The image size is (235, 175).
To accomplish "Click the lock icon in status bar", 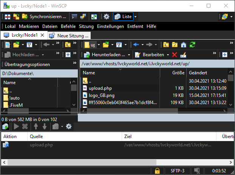I will pyautogui.click(x=157, y=170).
